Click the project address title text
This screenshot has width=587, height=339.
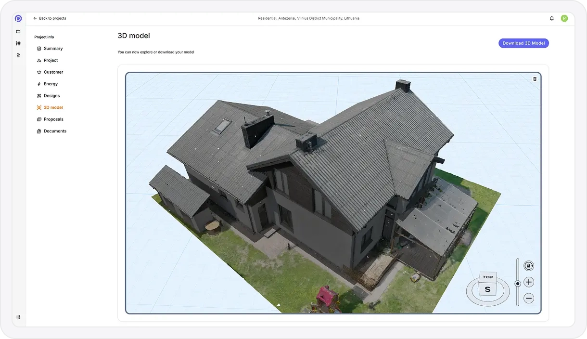(308, 18)
